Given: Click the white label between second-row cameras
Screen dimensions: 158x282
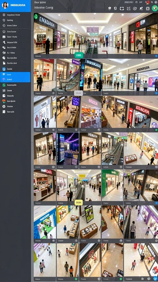Looking at the screenshot, I should 78,93.
